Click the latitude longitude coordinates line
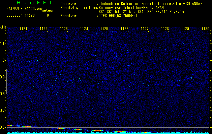The image size is (212, 134). (141, 12)
